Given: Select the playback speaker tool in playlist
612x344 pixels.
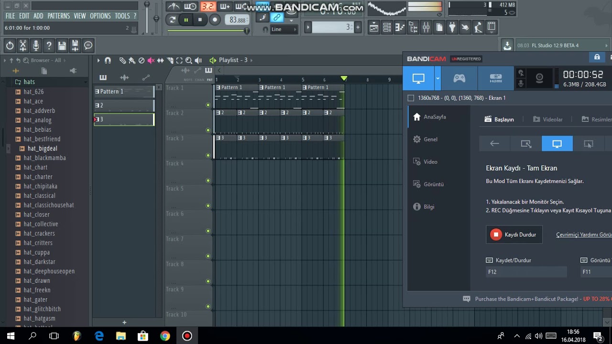Looking at the screenshot, I should pos(198,60).
